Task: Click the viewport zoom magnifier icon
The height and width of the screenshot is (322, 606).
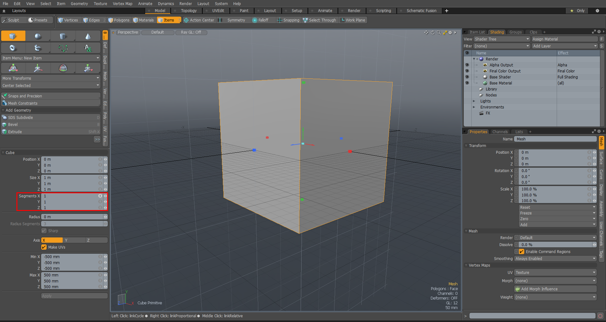Action: coord(439,32)
